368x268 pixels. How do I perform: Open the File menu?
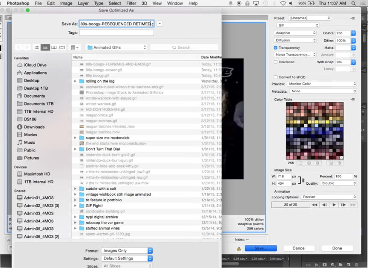point(38,3)
